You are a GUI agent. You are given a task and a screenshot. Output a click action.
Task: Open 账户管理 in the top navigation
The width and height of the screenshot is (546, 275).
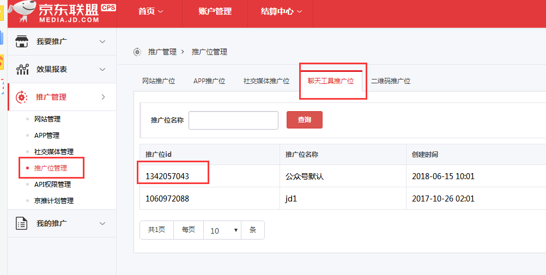pyautogui.click(x=215, y=11)
